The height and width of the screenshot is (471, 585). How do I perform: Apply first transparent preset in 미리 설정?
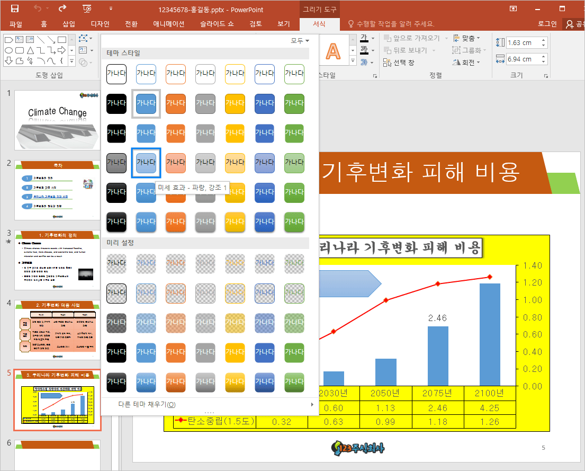pyautogui.click(x=116, y=263)
